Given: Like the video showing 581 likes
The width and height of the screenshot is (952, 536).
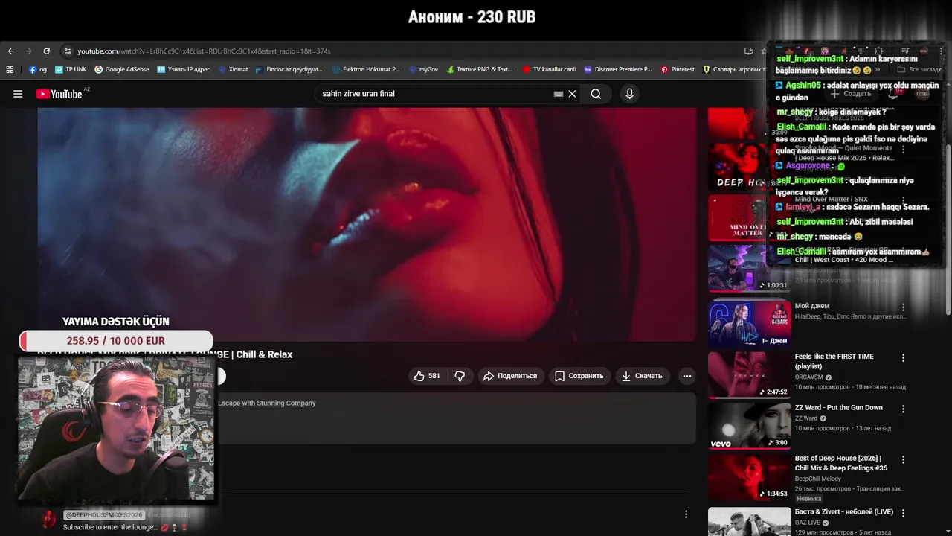Looking at the screenshot, I should 427,376.
